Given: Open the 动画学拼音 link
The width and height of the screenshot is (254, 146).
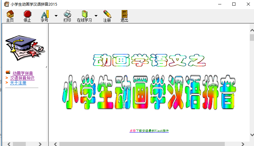Looking at the screenshot, I should pyautogui.click(x=23, y=73).
